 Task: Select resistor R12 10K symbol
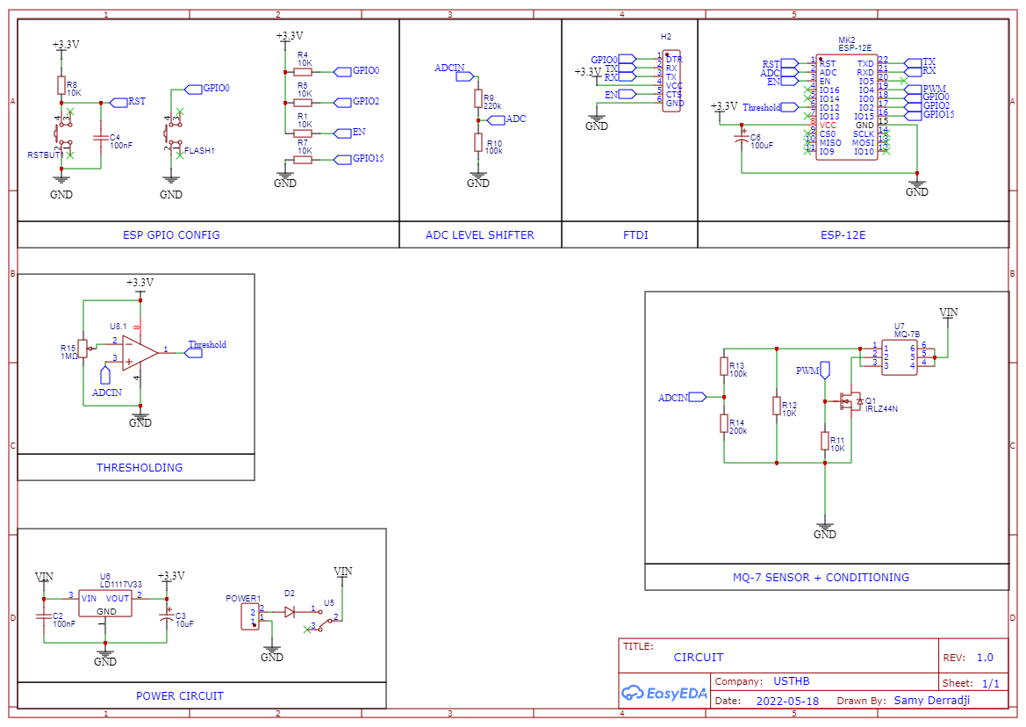(777, 406)
